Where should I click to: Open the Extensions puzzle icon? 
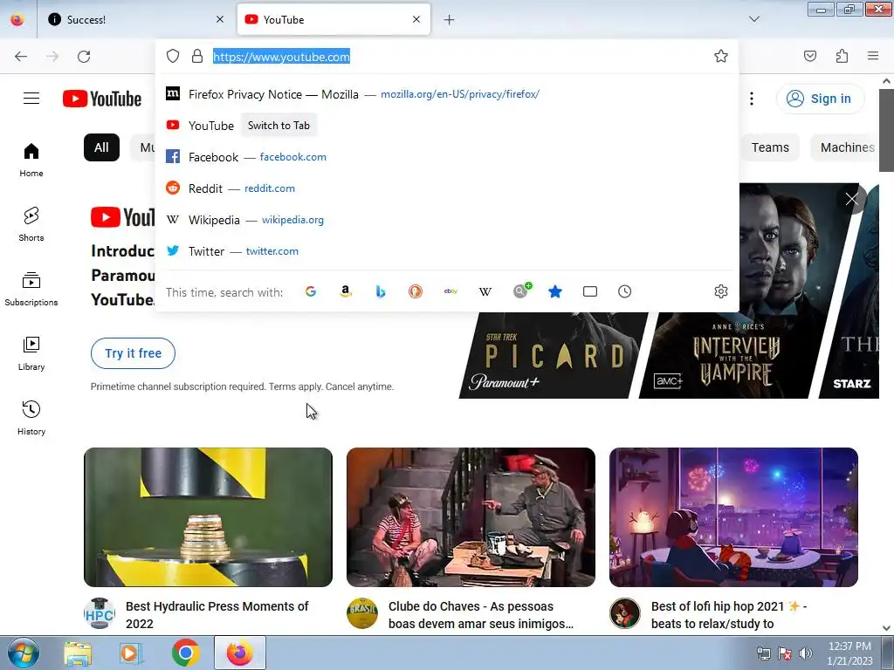842,56
